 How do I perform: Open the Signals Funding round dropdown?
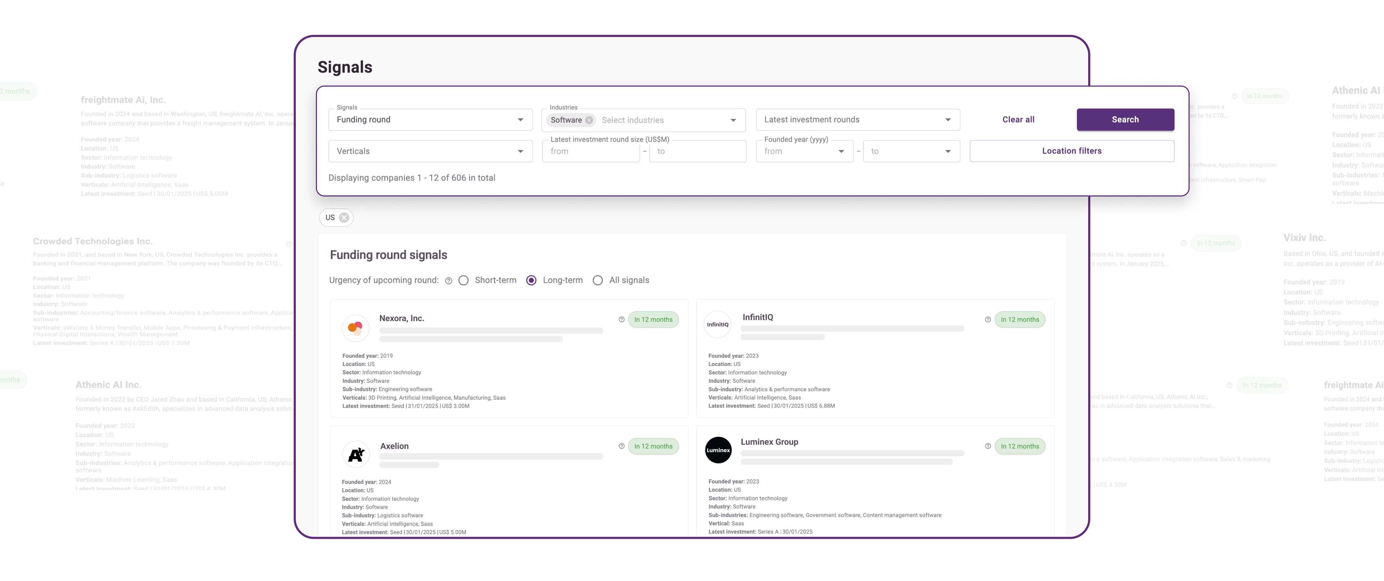pyautogui.click(x=430, y=120)
